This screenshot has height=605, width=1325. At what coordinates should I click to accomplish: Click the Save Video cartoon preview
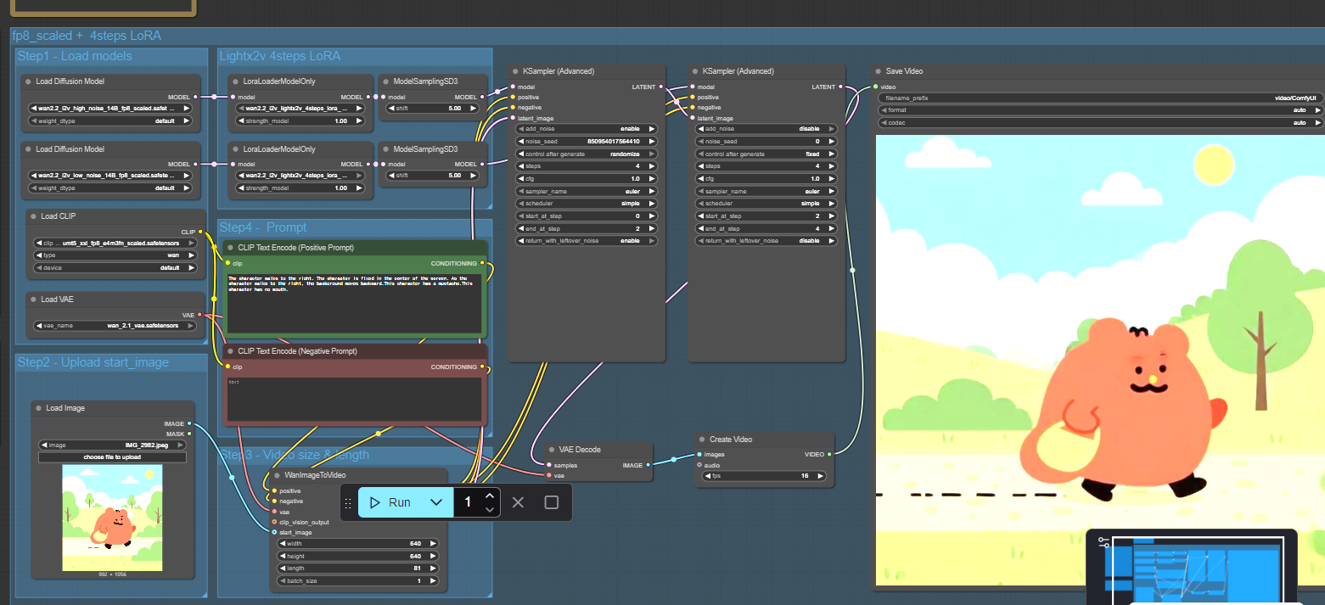1100,360
